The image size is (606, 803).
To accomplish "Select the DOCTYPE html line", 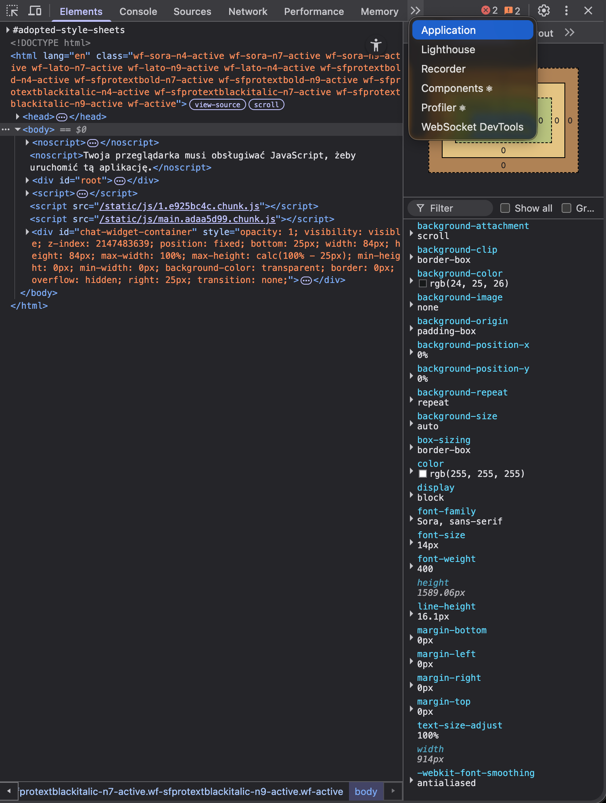I will [50, 43].
